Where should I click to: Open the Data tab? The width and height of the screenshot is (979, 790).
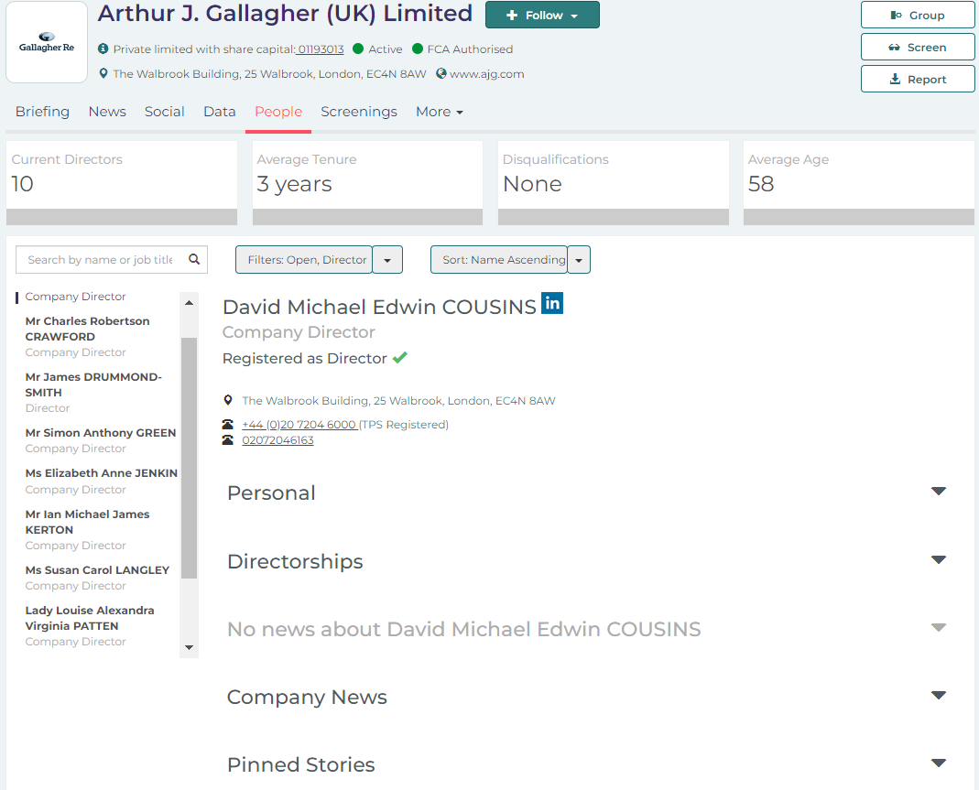click(x=220, y=112)
